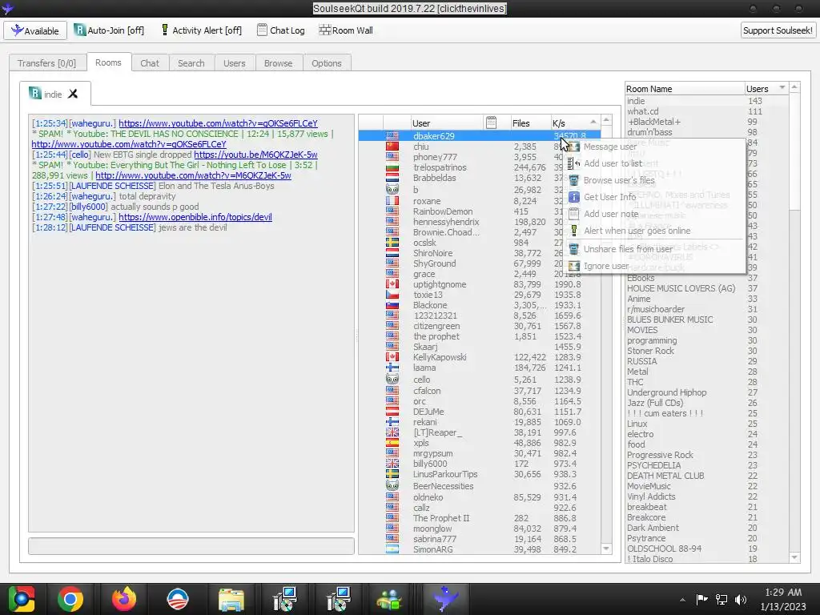Close the indie room tab
The image size is (820, 615).
[73, 94]
